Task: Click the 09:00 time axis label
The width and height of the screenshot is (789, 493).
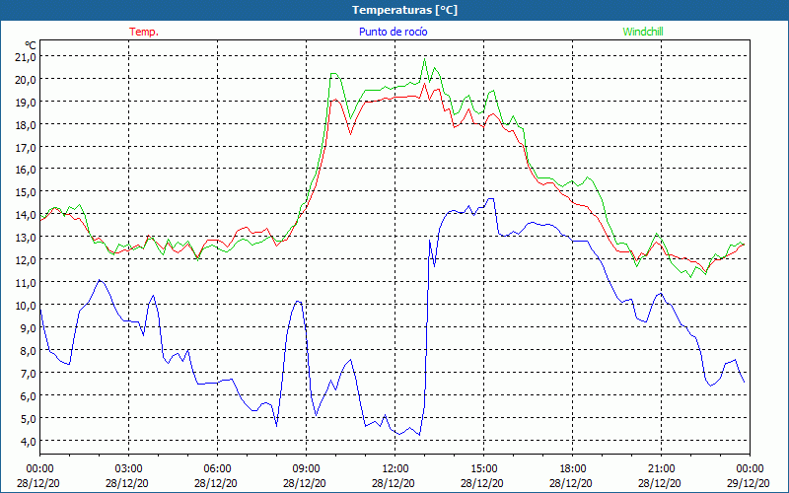Action: pos(306,468)
